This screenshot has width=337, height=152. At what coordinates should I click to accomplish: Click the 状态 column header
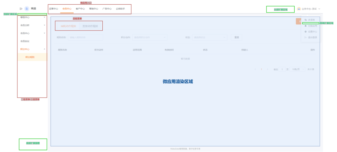pyautogui.click(x=205, y=50)
